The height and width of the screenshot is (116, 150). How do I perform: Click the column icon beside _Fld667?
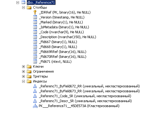(x=35, y=42)
